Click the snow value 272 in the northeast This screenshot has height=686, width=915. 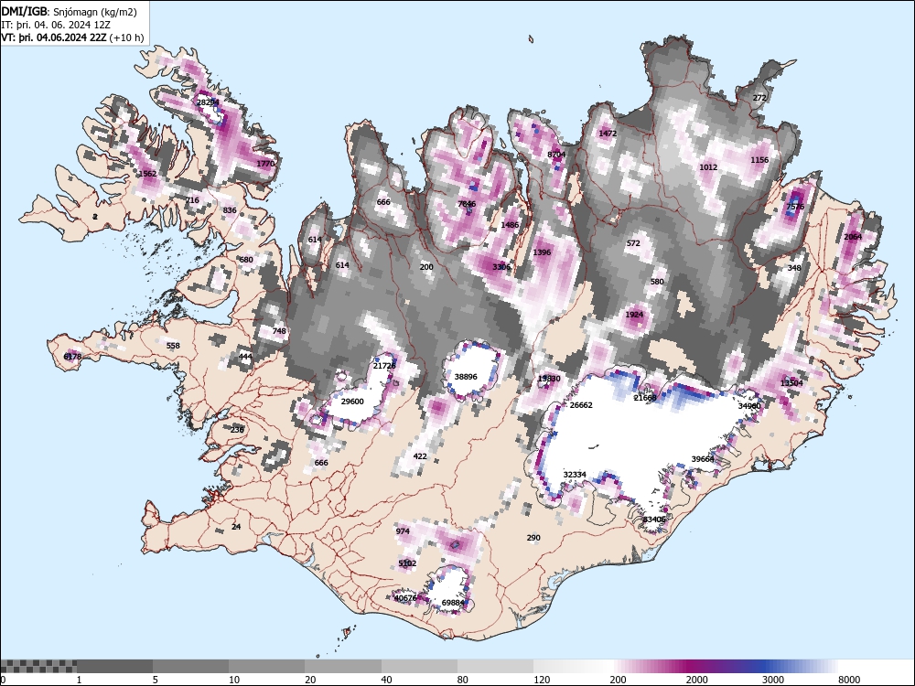pos(759,98)
